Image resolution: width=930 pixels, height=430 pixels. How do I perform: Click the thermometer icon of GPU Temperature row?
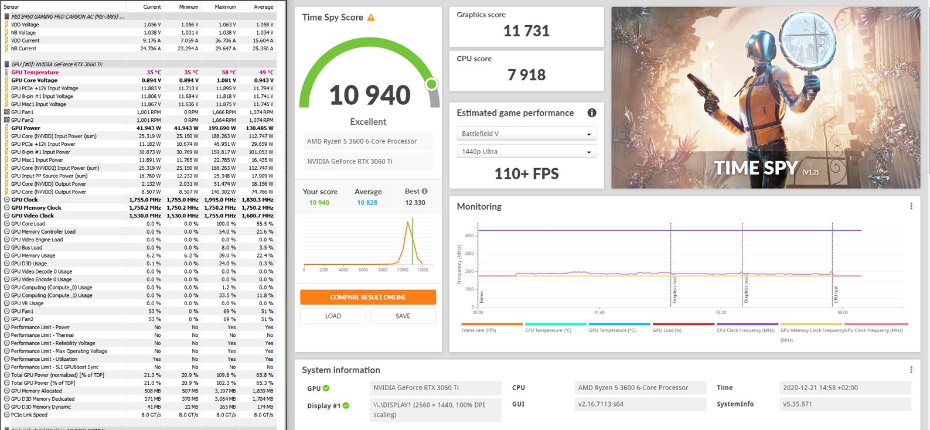6,72
